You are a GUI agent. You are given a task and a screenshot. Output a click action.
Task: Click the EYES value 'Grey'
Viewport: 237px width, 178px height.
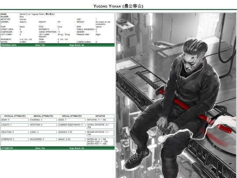coord(60,27)
